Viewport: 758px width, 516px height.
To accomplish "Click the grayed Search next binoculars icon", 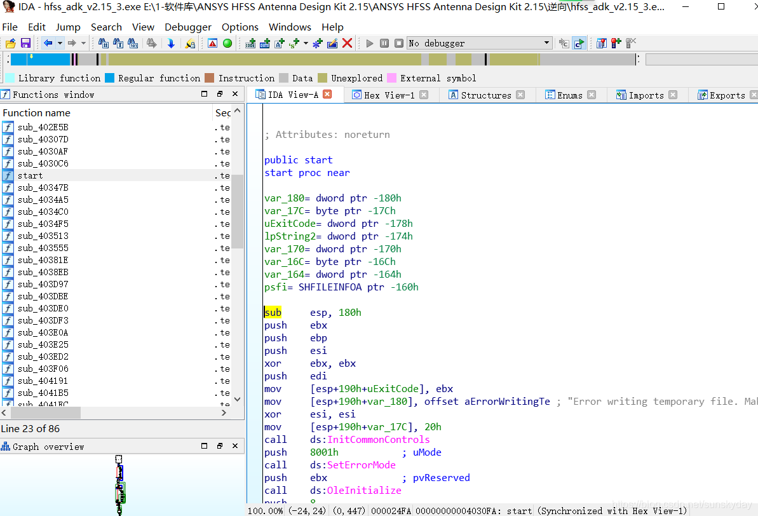I will (152, 43).
